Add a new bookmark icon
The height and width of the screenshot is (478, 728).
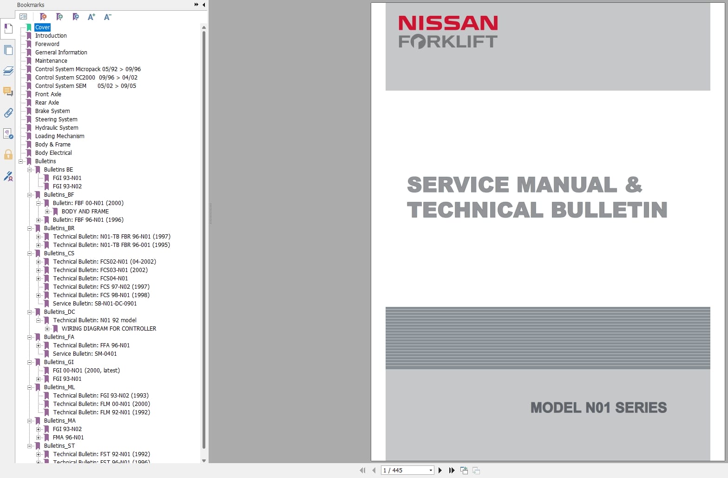59,17
